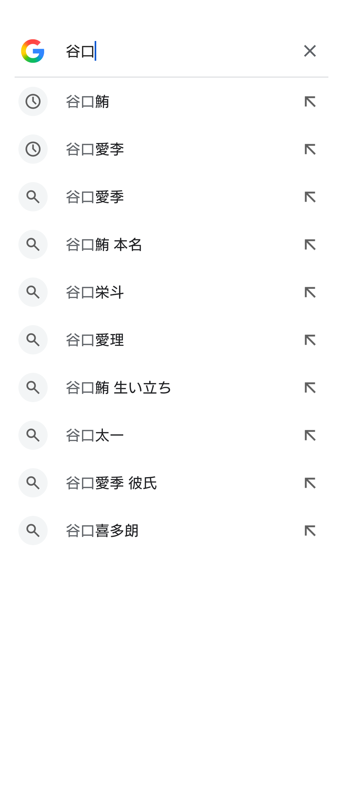
Task: Fill in 谷口愛李 using its arrow icon
Action: coord(310,149)
